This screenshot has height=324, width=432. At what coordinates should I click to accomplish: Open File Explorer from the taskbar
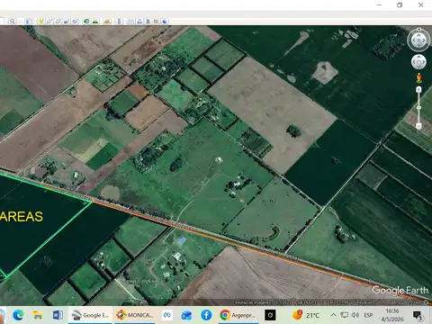click(38, 315)
